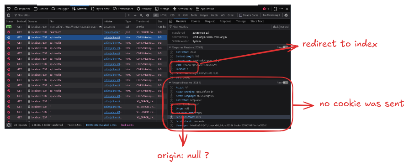Open the Application tab
This screenshot has width=409, height=166.
[x=205, y=9]
